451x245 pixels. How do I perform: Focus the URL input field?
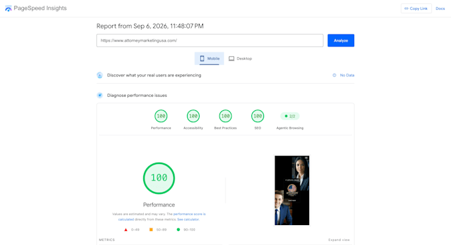[210, 41]
